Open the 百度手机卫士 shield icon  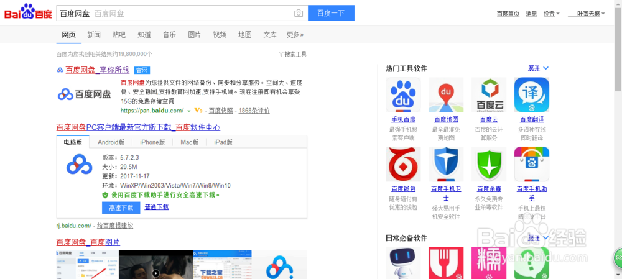(x=446, y=164)
